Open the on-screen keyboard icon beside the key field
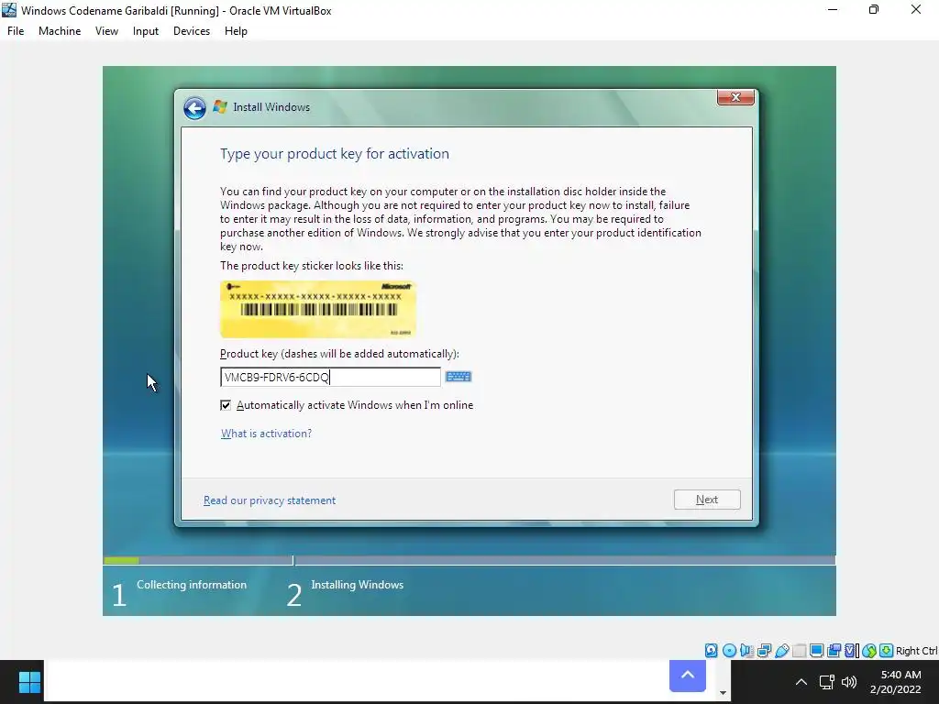This screenshot has width=939, height=704. pos(458,377)
